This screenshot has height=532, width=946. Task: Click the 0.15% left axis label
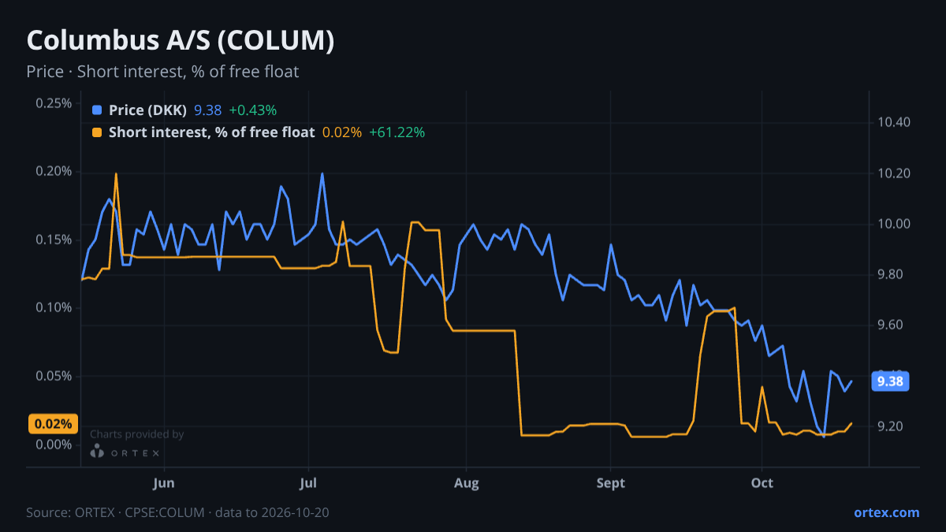click(54, 240)
